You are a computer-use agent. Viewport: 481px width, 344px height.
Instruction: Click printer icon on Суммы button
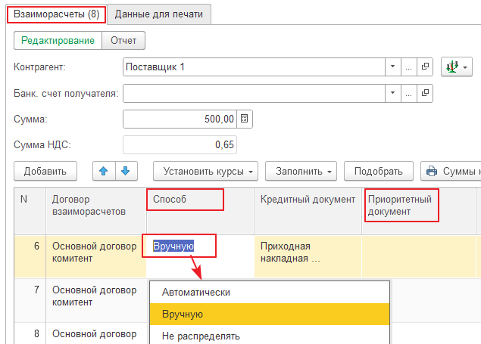[x=434, y=171]
